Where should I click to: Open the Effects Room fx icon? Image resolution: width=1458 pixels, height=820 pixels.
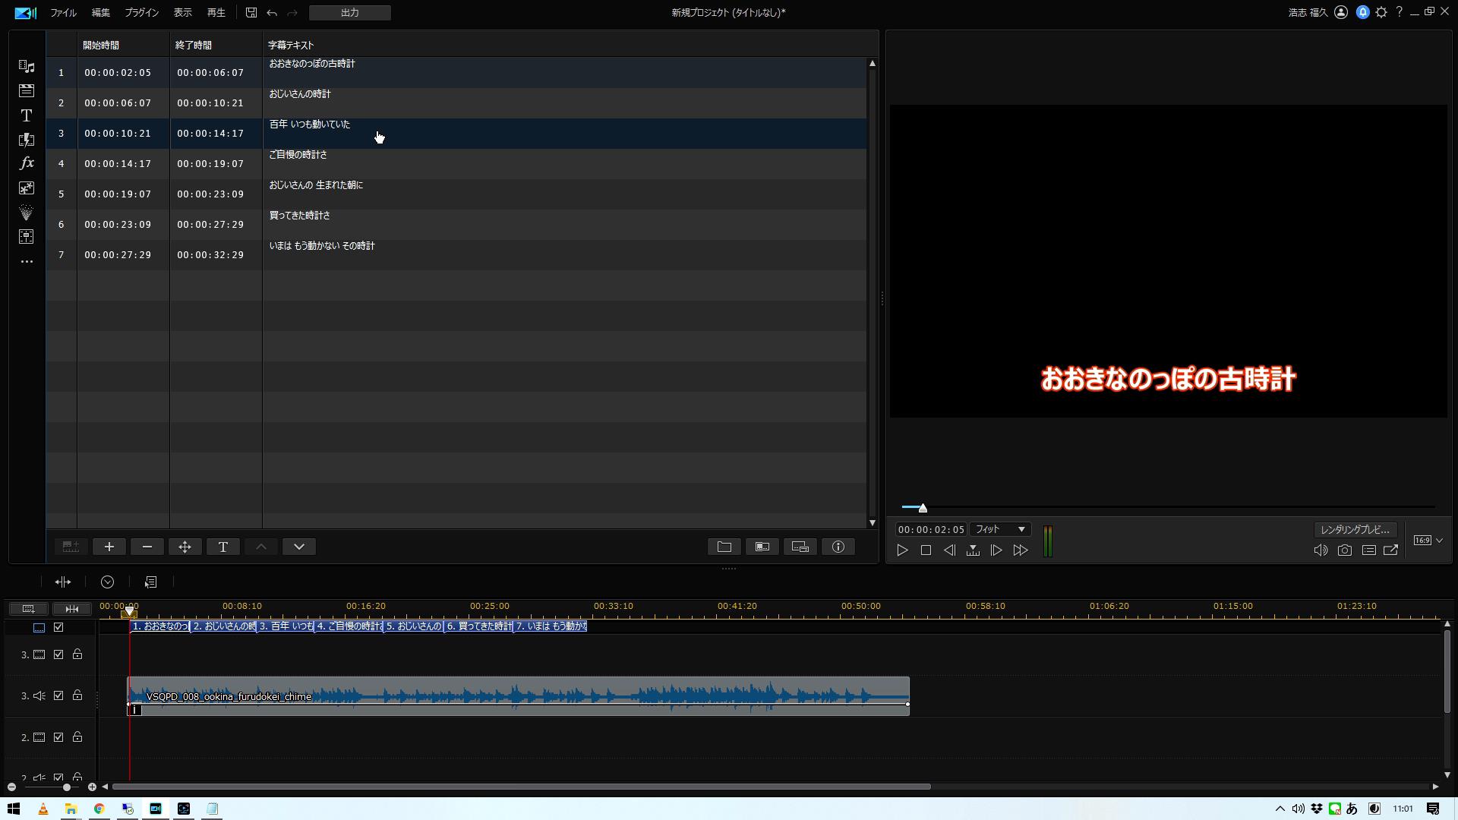pyautogui.click(x=27, y=163)
